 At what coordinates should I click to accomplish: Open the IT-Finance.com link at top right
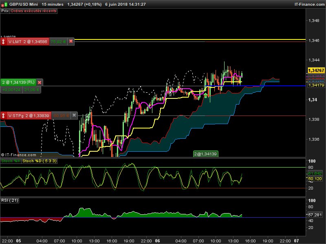(x=309, y=4)
